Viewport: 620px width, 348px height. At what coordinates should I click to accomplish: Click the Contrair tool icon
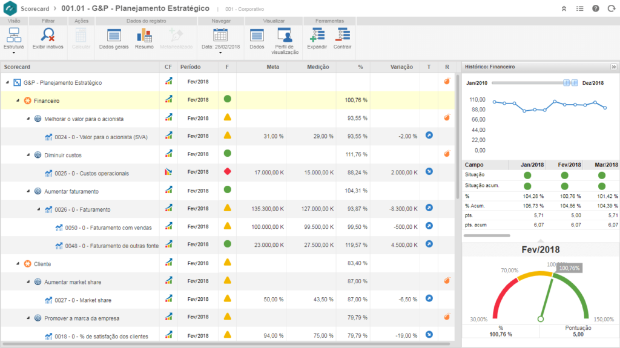click(x=342, y=36)
